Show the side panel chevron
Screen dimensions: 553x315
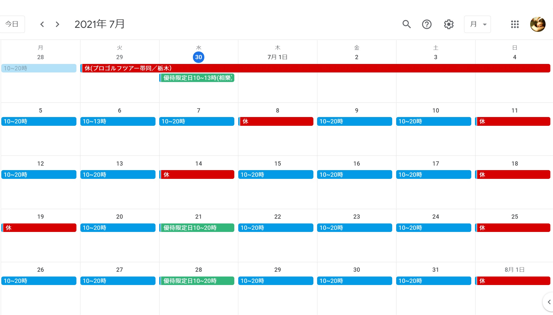point(549,302)
